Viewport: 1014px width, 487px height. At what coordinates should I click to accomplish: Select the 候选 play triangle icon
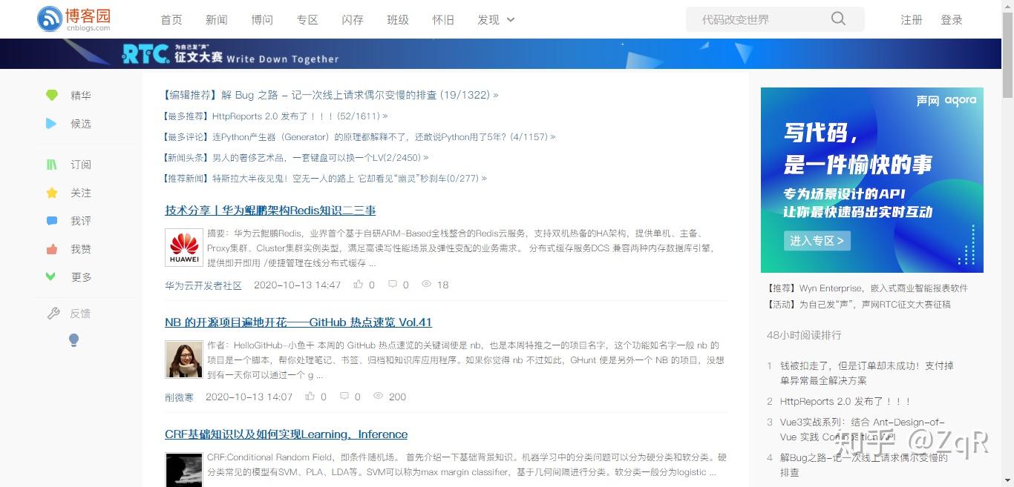51,123
